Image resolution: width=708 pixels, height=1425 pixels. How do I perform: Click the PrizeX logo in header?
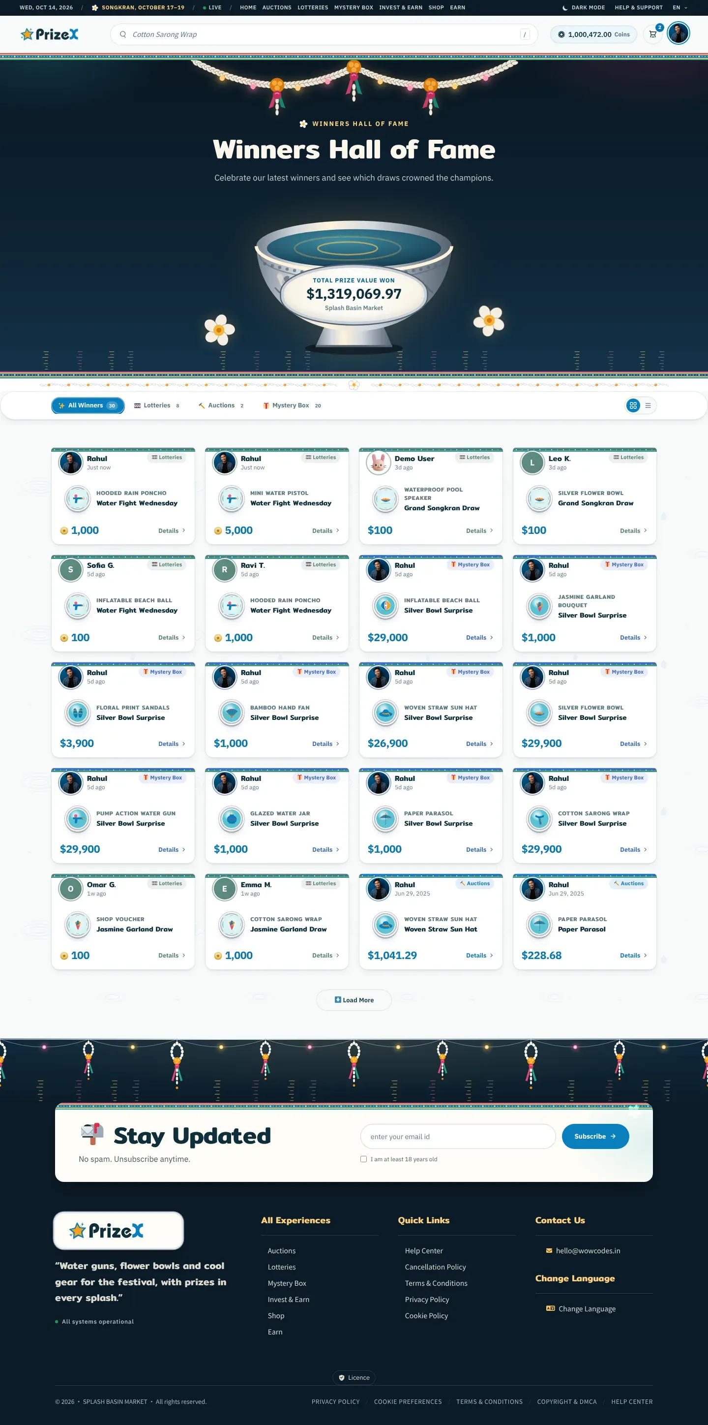(50, 34)
